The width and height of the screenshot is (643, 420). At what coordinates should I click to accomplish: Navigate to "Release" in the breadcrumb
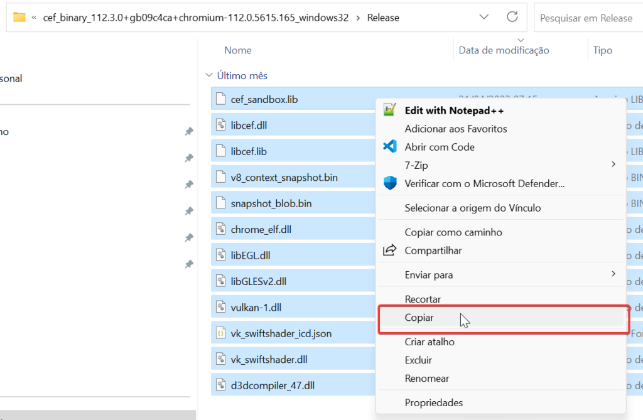(x=383, y=17)
